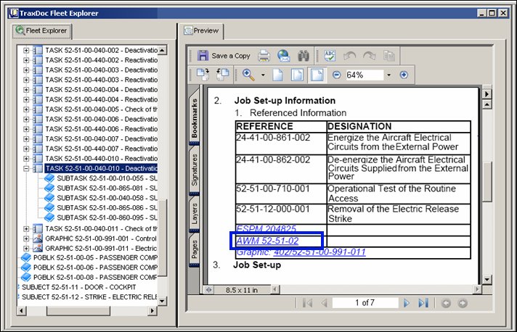Select the magnifier zoom tool
The height and width of the screenshot is (332, 517).
[x=248, y=75]
